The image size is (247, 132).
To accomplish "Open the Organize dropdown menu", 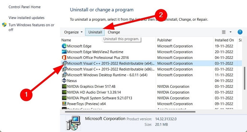I will click(73, 32).
